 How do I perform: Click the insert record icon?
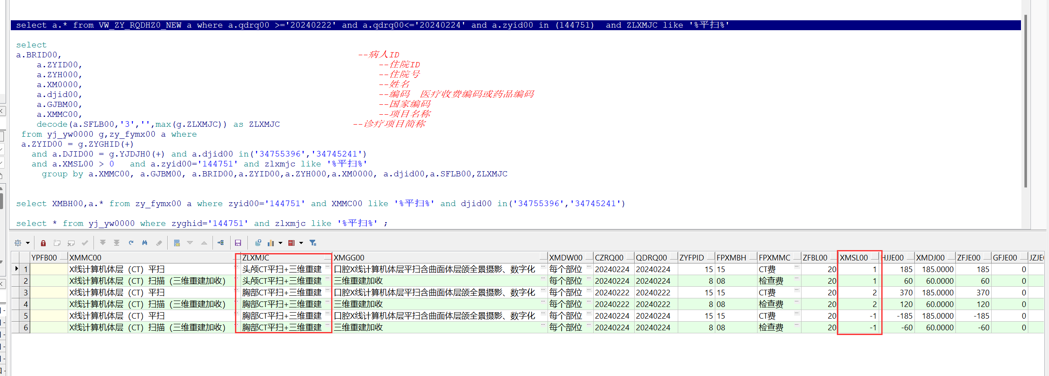(57, 243)
